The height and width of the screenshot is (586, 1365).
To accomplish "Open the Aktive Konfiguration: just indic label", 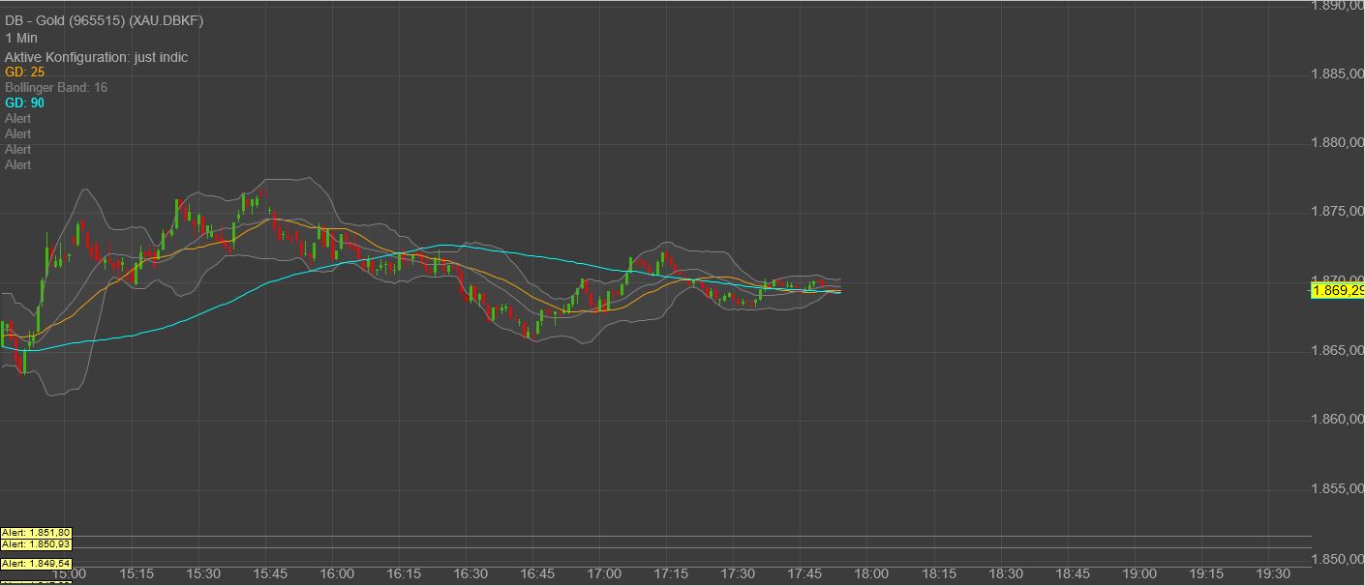I will click(x=96, y=57).
